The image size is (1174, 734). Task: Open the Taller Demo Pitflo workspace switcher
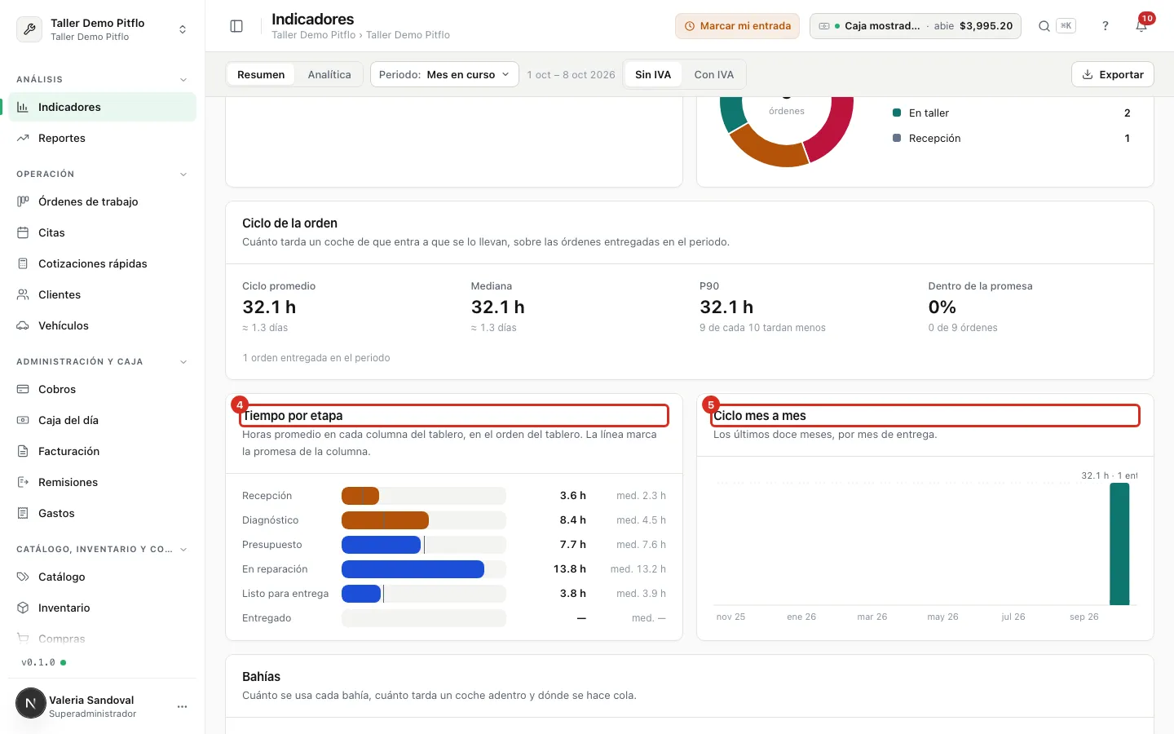103,29
